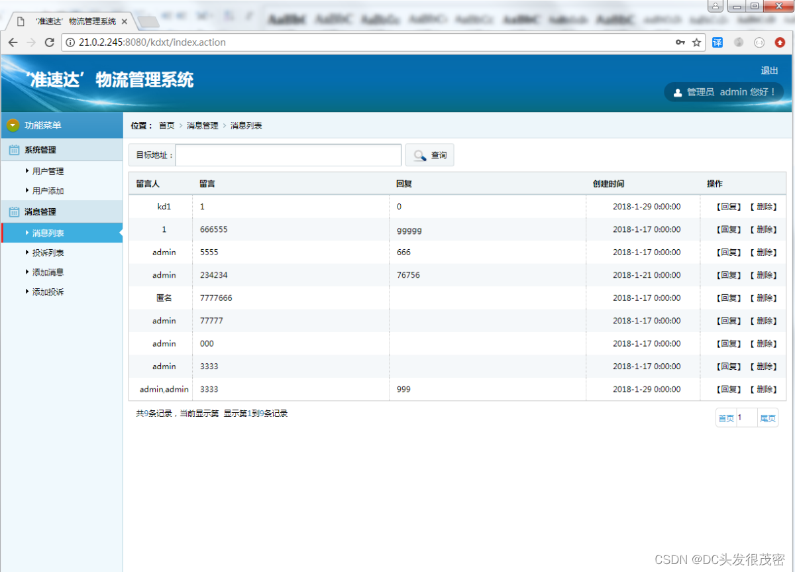Delete message 5555
The image size is (795, 572).
pyautogui.click(x=763, y=253)
